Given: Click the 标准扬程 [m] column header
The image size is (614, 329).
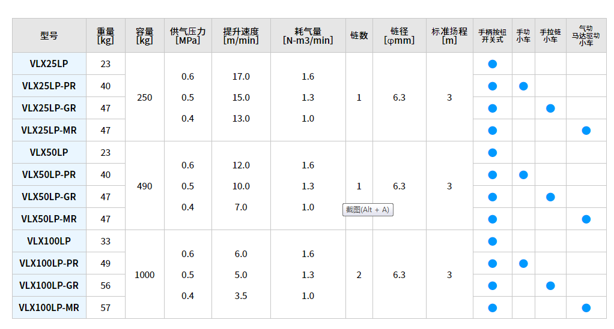Looking at the screenshot, I should click(449, 35).
